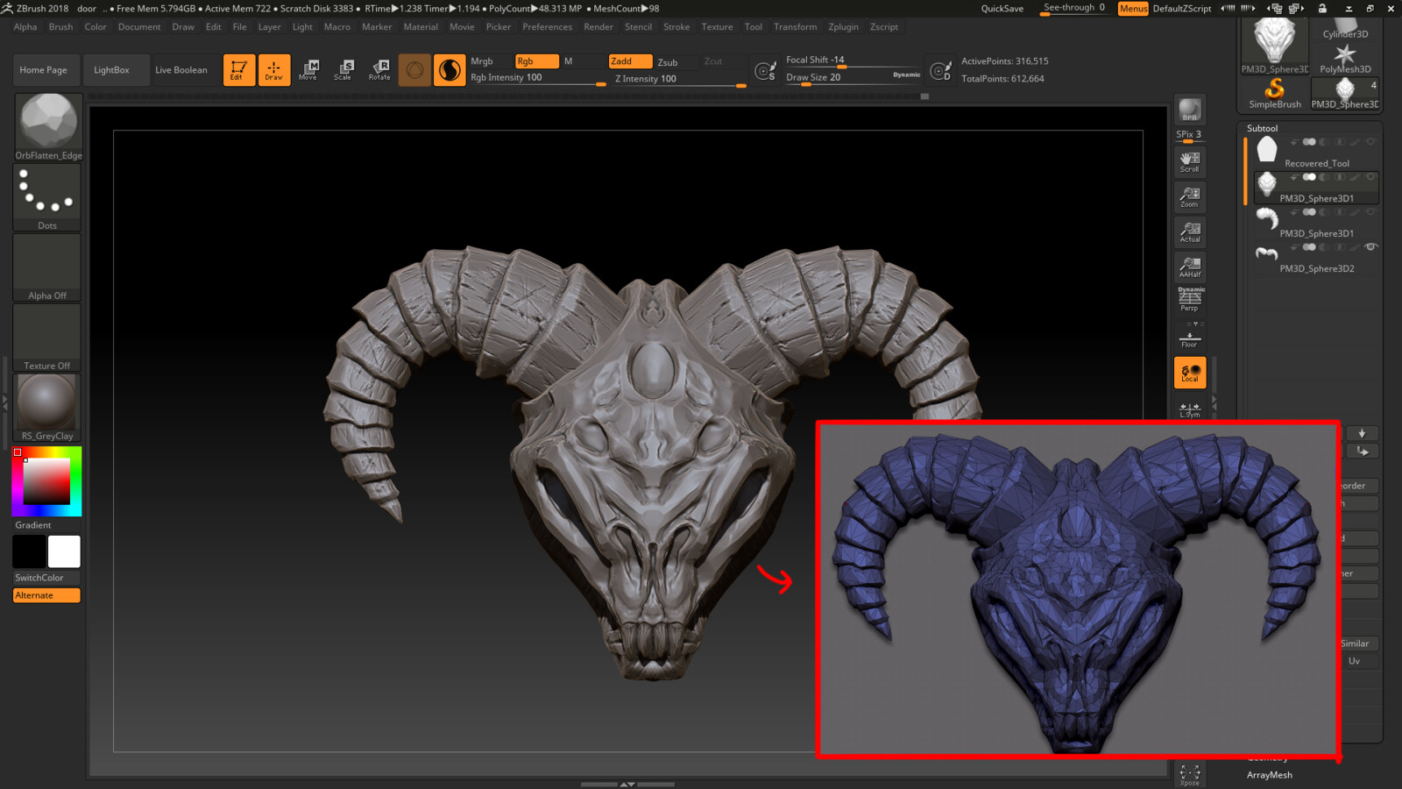
Task: Open the OrbFlatten_Edge brush picker
Action: click(48, 127)
